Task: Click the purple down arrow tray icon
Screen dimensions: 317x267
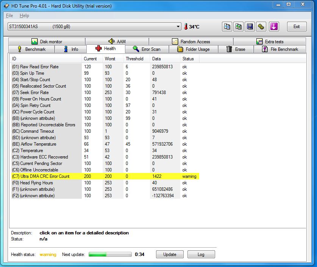Action: point(274,27)
